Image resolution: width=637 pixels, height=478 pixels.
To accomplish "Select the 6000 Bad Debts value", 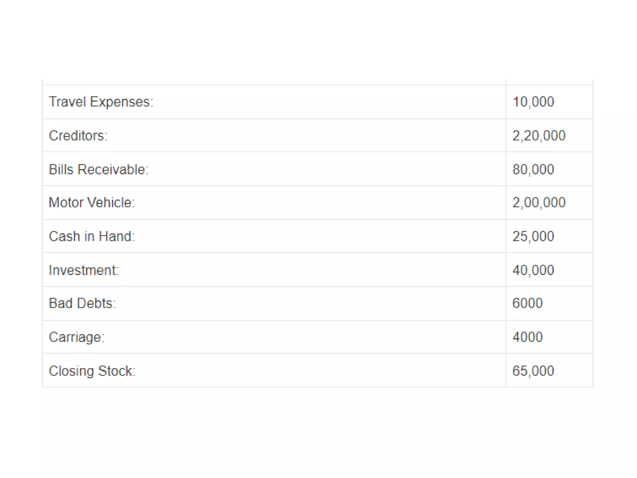I will [x=527, y=303].
